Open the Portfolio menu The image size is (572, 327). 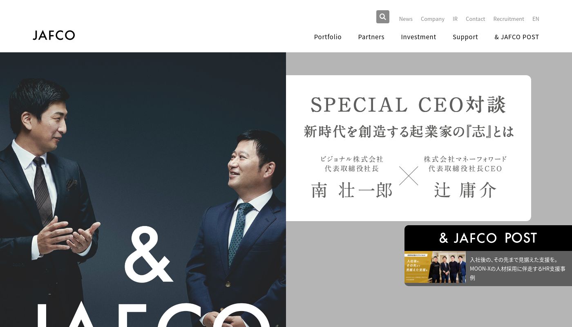tap(328, 37)
